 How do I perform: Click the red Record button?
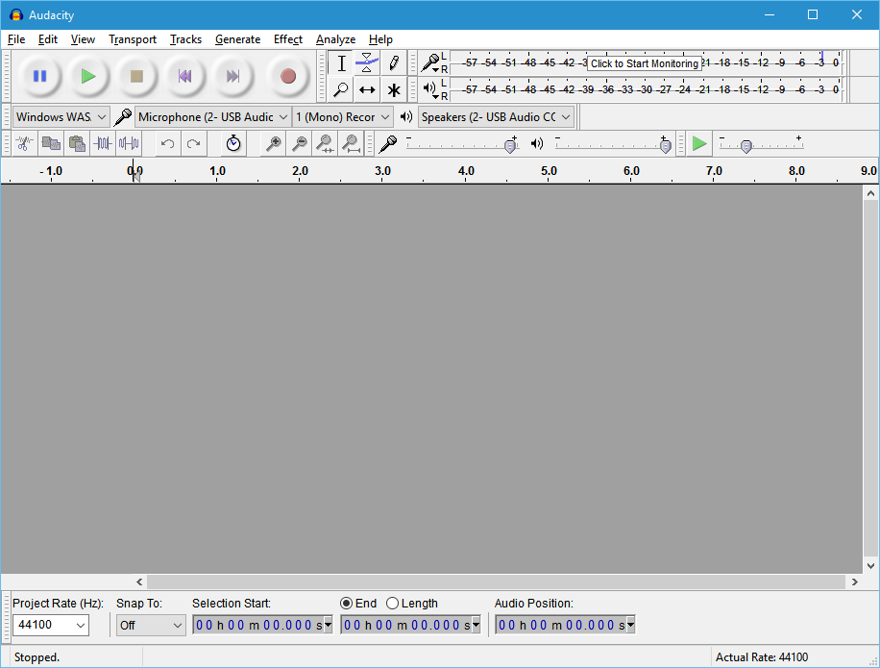[288, 76]
